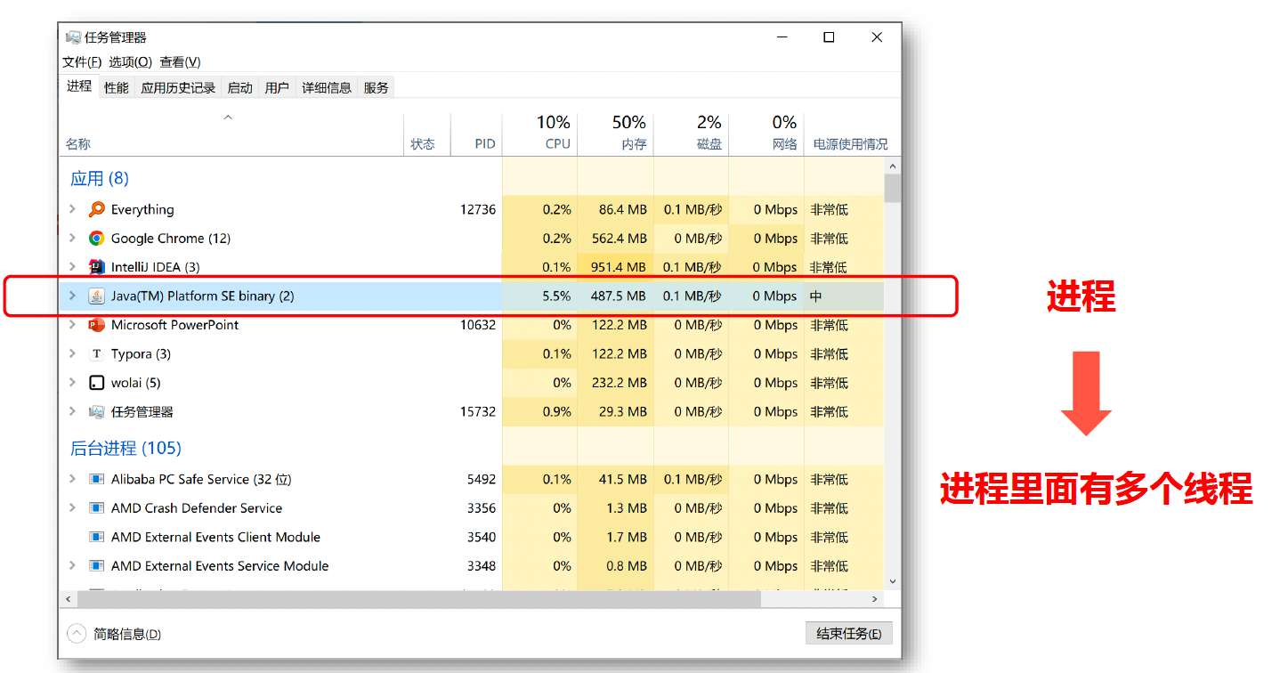Click the wolai app icon
Image resolution: width=1280 pixels, height=673 pixels.
click(97, 383)
